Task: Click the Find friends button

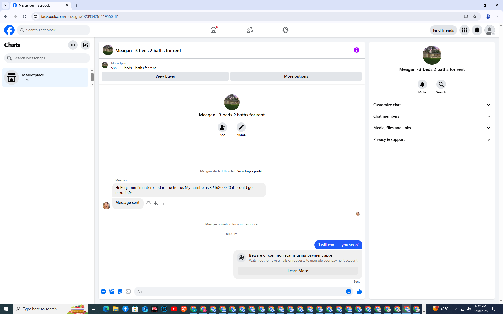Action: [444, 30]
